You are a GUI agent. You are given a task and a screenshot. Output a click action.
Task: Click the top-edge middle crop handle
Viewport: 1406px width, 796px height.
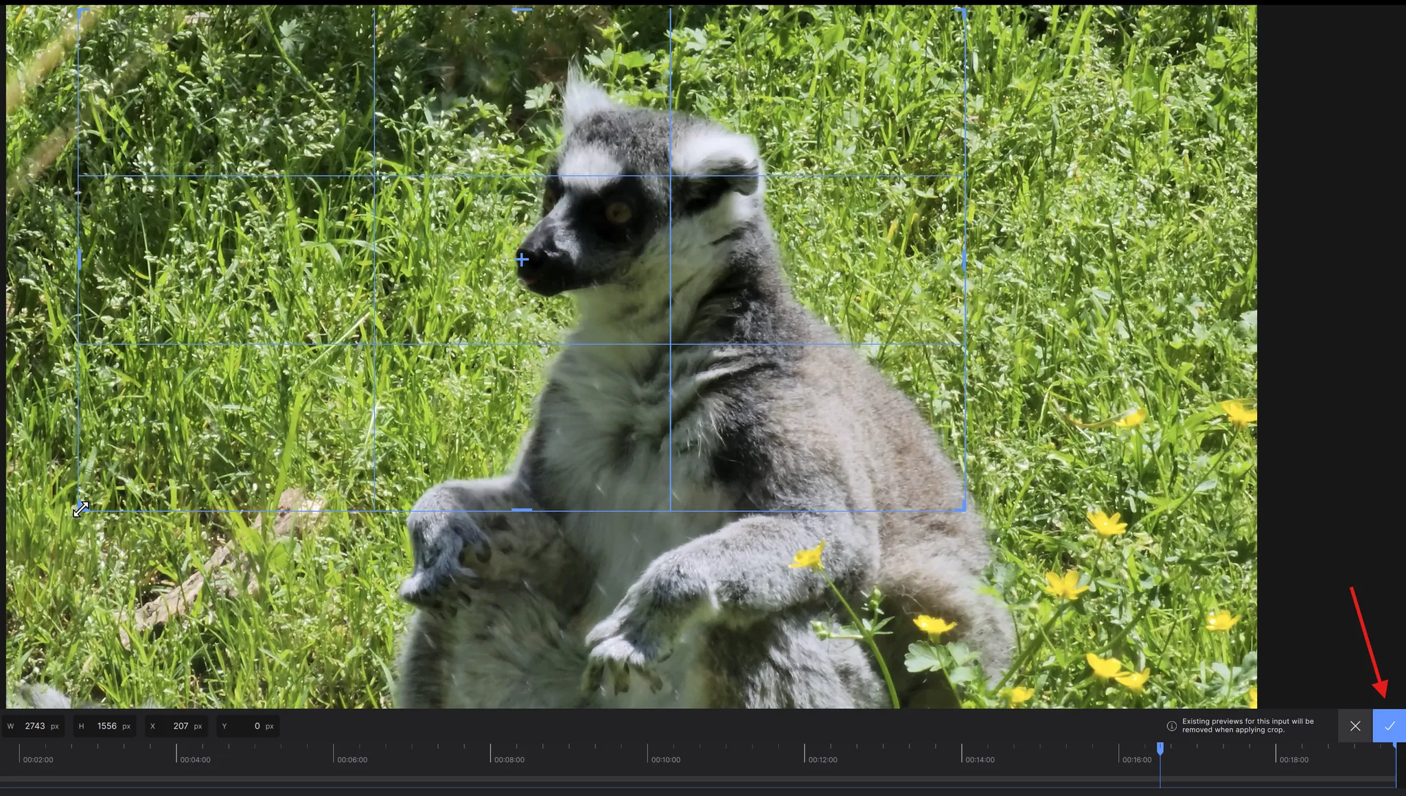(522, 10)
